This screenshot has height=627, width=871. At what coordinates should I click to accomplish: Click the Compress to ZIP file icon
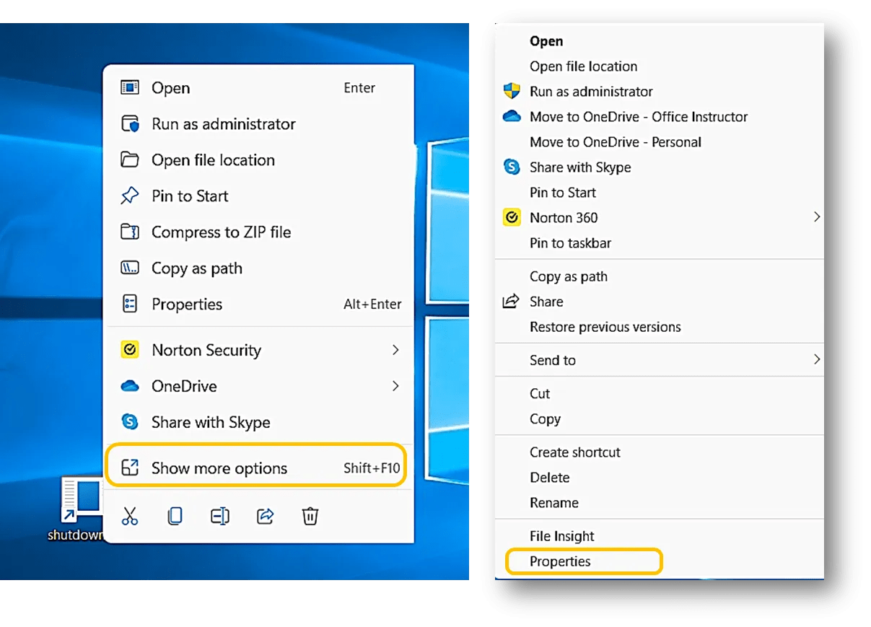click(x=130, y=232)
